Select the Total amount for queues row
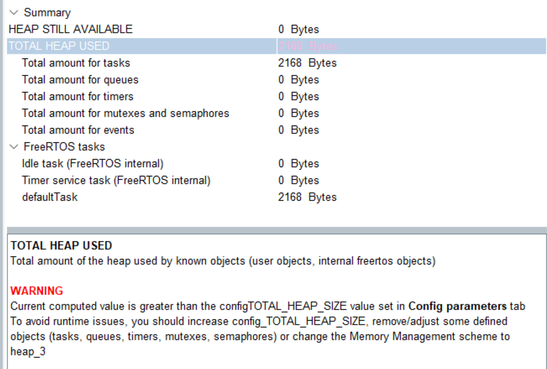 [80, 79]
